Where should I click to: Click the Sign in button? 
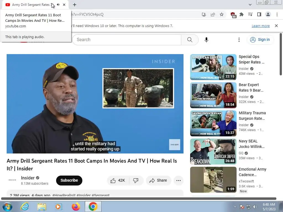coord(260,40)
